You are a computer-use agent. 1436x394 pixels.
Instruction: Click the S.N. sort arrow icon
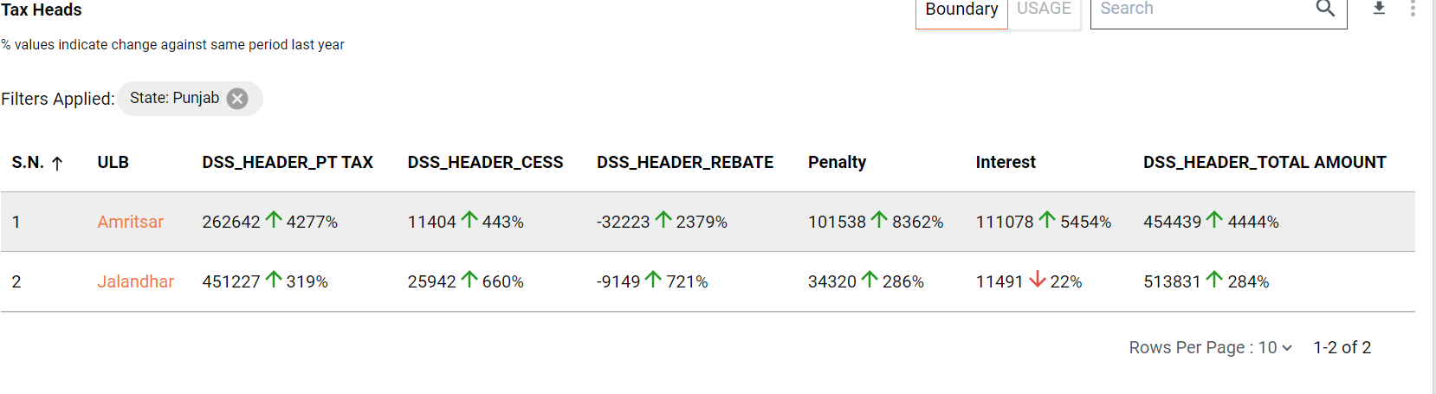point(57,163)
